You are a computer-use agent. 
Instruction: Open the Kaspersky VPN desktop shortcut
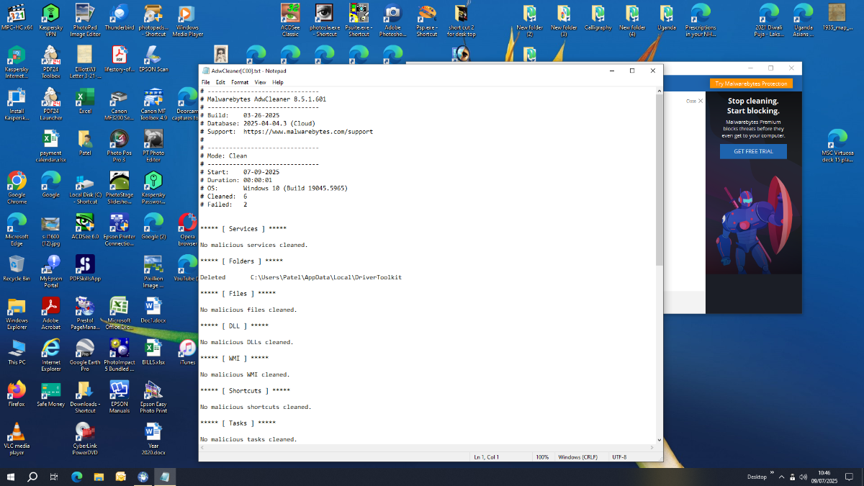coord(50,14)
